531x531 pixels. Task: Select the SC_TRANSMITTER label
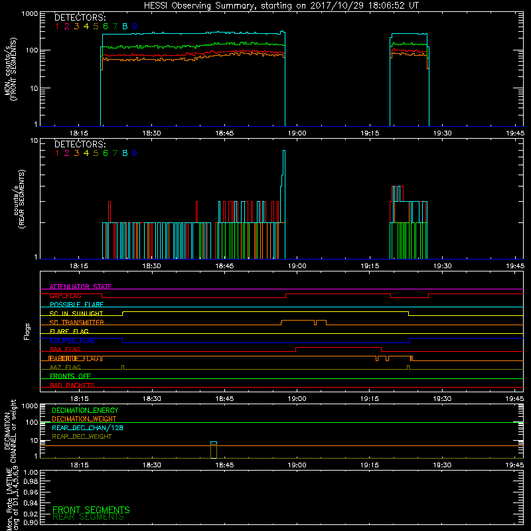pos(76,323)
